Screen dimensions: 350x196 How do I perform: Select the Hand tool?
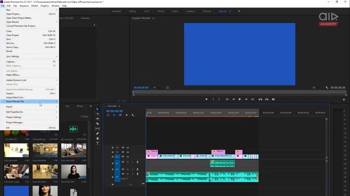coord(97,138)
